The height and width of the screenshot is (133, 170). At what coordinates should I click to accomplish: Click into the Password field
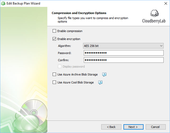coord(124,53)
